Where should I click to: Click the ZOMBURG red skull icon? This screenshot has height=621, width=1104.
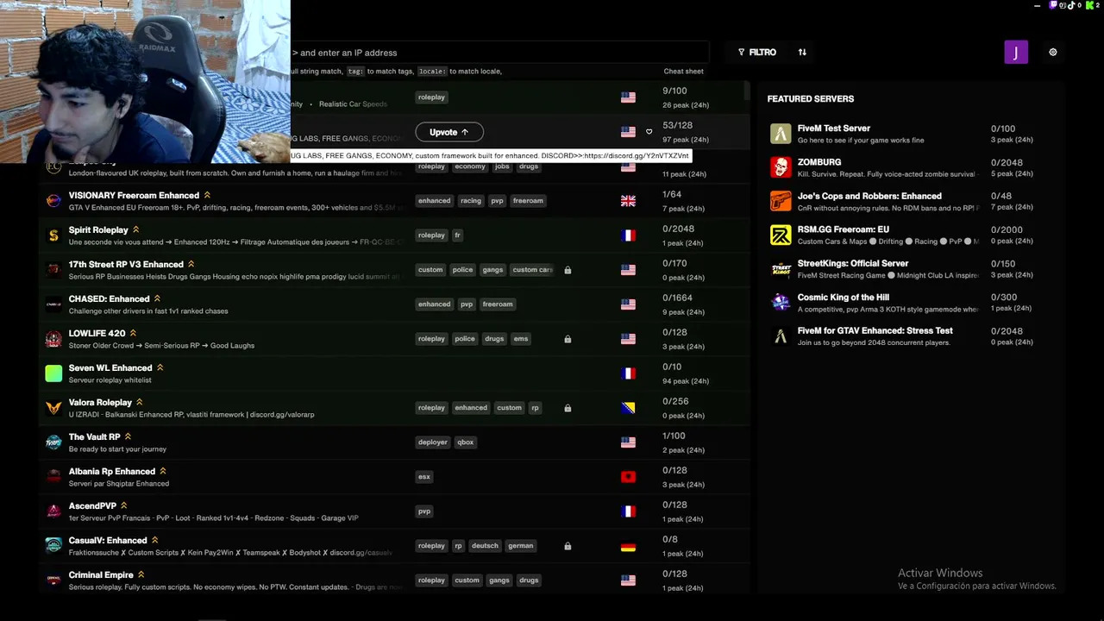(x=781, y=167)
